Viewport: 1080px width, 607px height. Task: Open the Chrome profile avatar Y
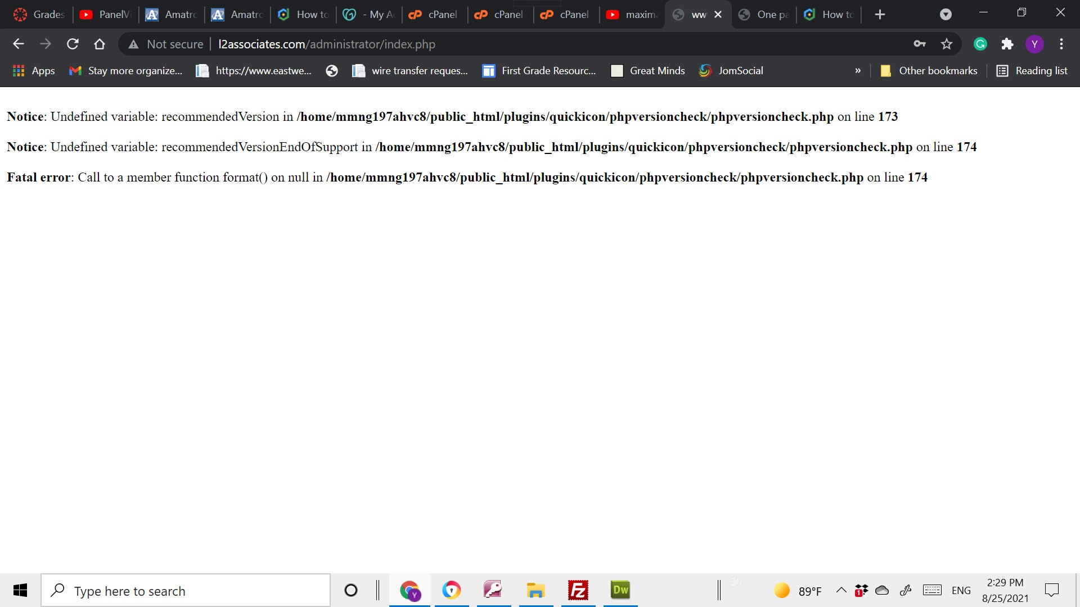pos(1034,44)
